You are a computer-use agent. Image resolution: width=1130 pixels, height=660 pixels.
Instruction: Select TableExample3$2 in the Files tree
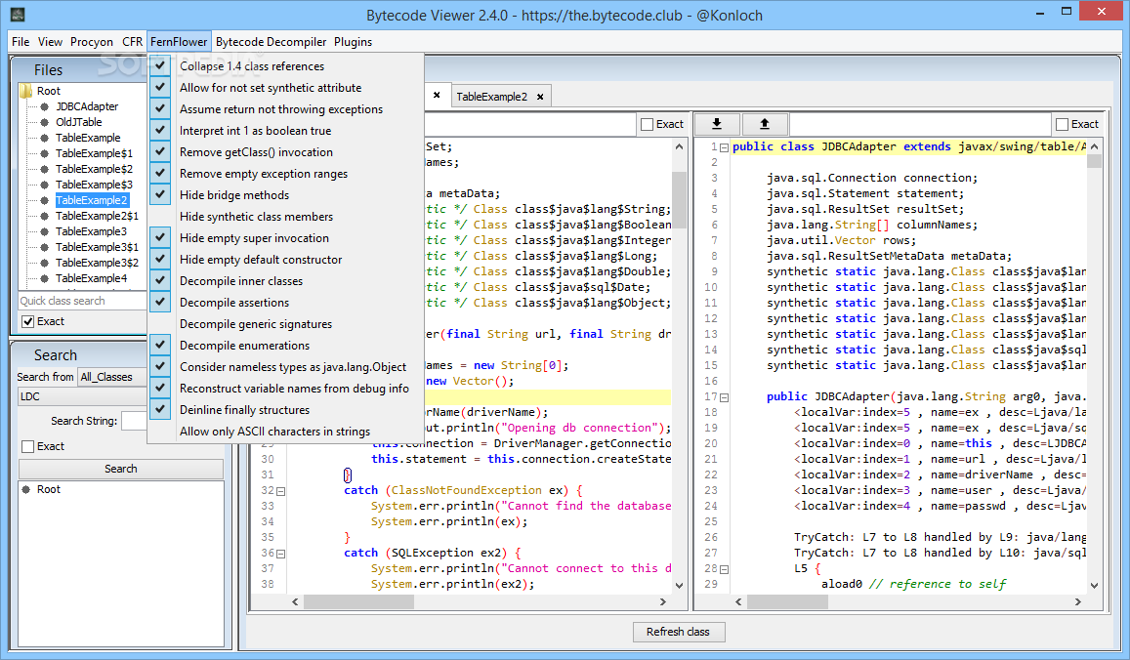pos(97,263)
